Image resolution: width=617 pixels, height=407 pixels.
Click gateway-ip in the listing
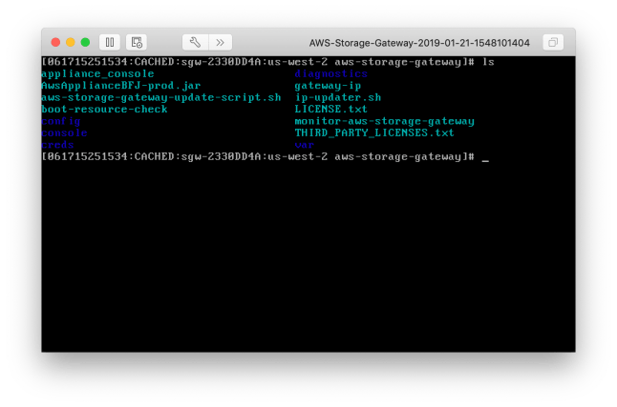pos(328,86)
